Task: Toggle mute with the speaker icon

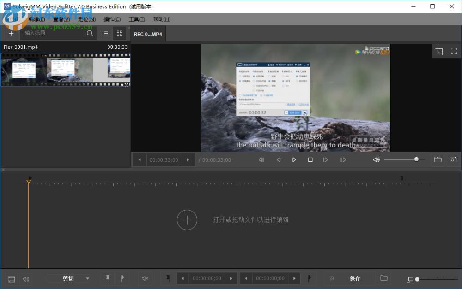Action: pyautogui.click(x=376, y=159)
